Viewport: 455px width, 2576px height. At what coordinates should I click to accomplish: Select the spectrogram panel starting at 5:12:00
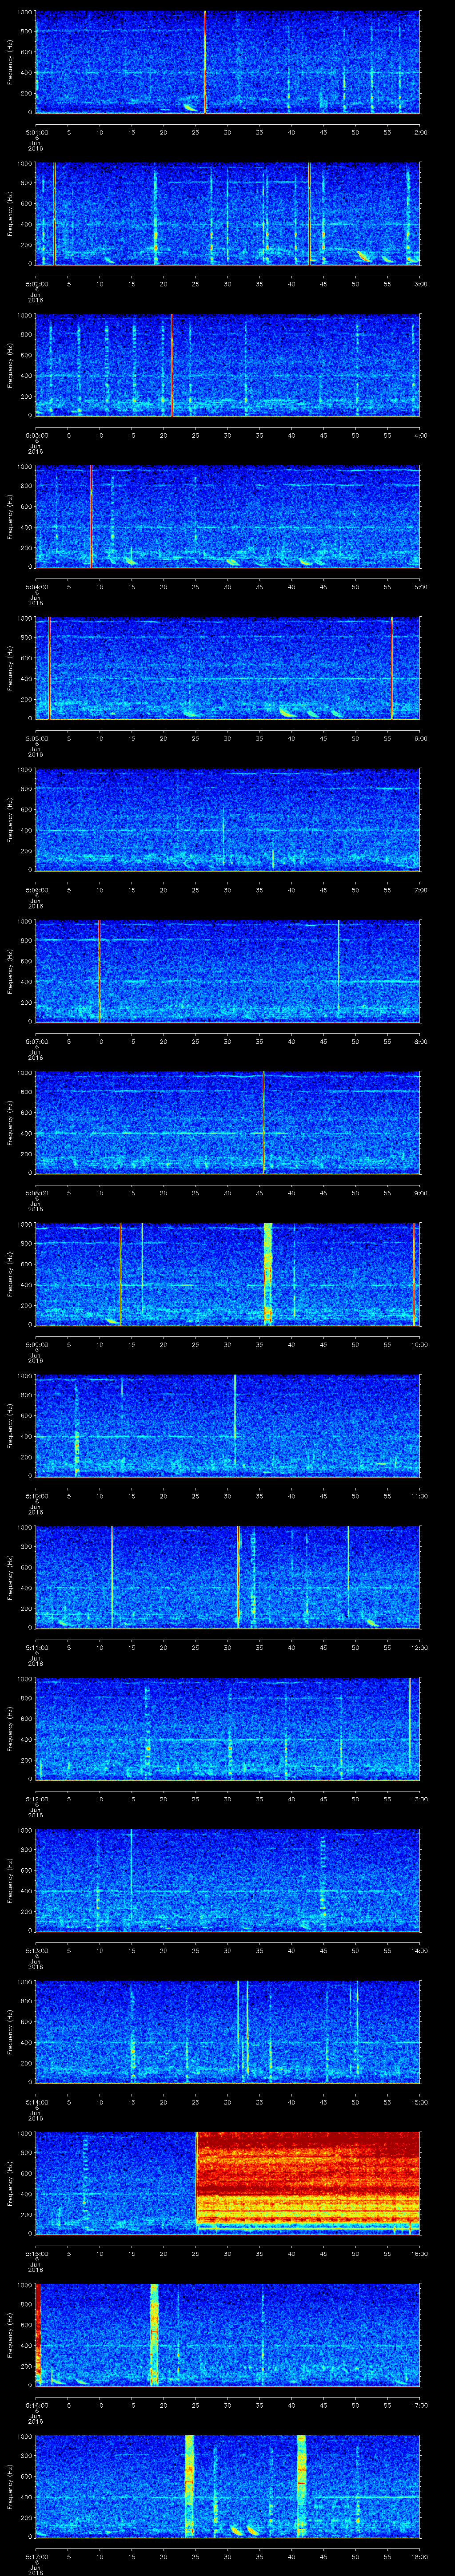click(x=227, y=1729)
